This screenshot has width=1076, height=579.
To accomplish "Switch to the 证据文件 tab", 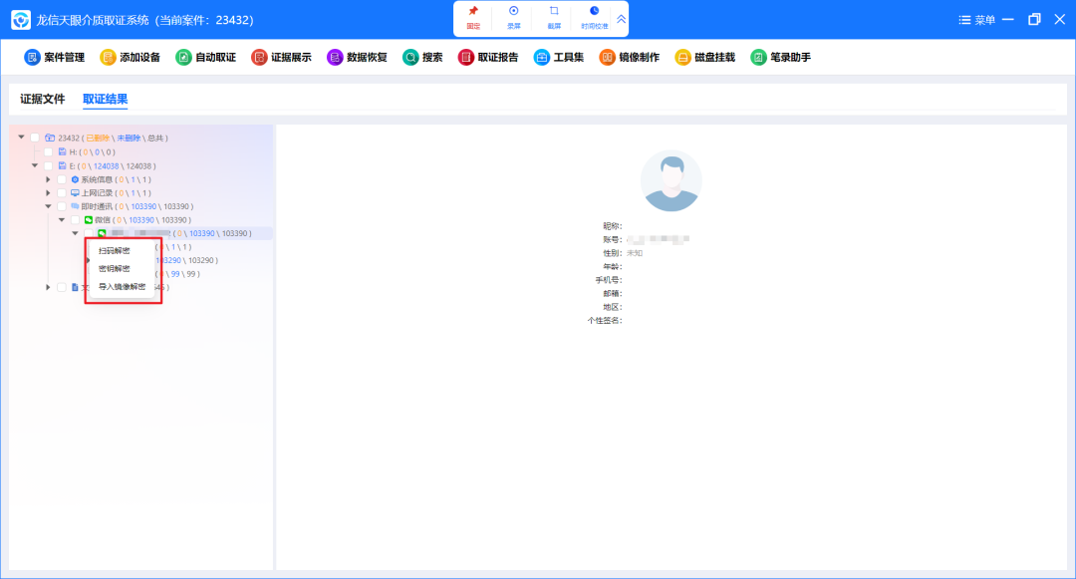I will pos(43,99).
